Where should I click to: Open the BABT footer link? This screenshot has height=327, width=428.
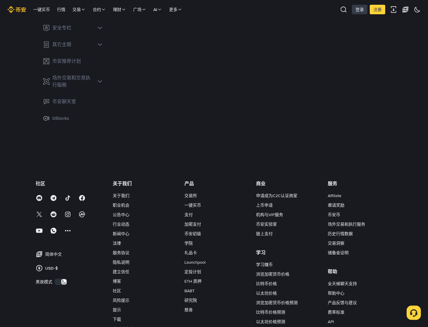click(190, 291)
